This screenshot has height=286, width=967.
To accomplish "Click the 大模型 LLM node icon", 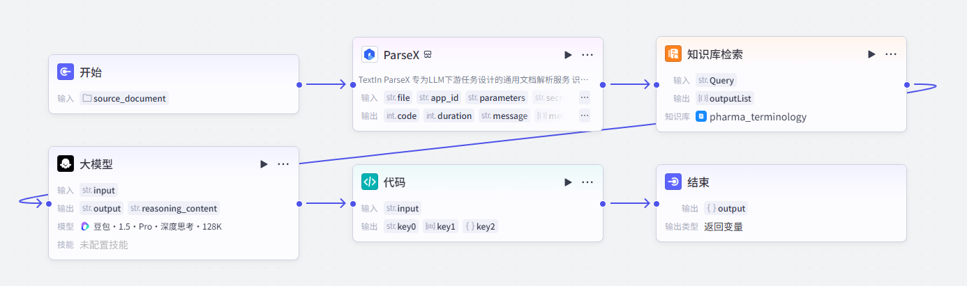I will tap(66, 164).
